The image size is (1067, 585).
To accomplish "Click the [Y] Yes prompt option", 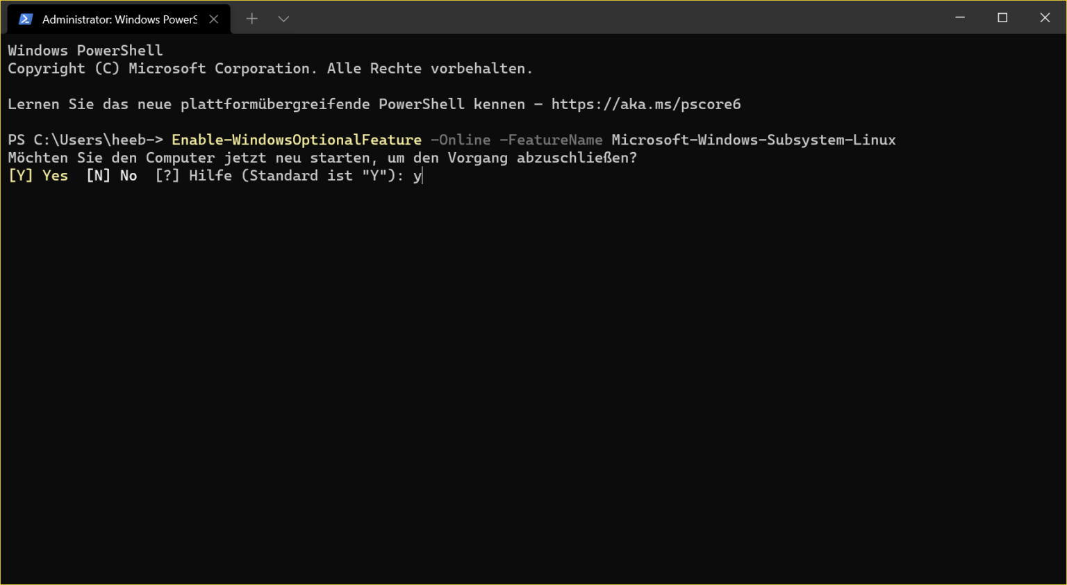I will coord(38,175).
